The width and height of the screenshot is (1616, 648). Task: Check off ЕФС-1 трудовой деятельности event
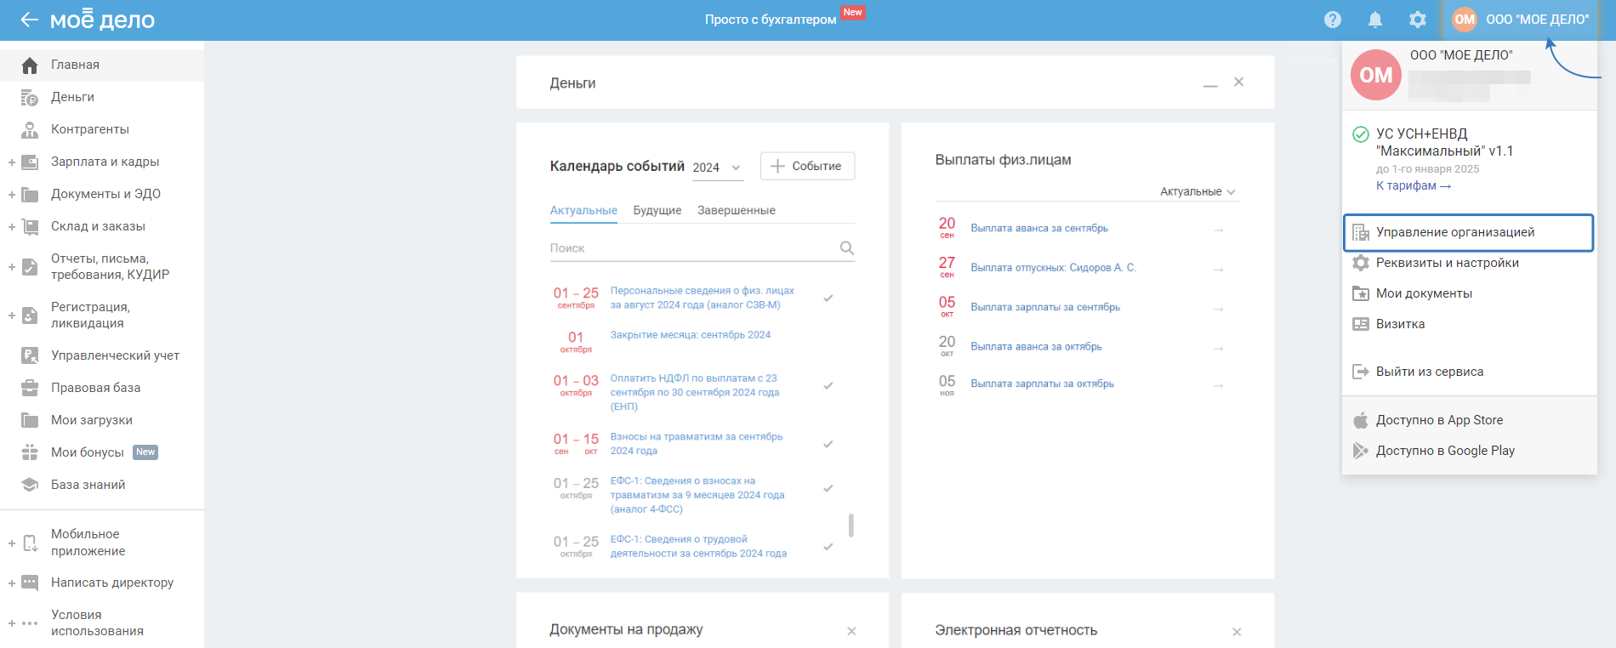828,548
